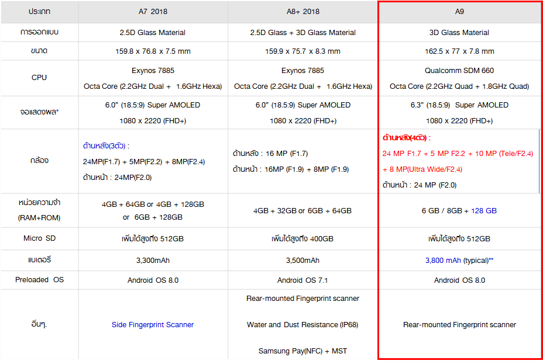This screenshot has height=364, width=543.
Task: Click the ประเภท header cell
Action: [x=39, y=12]
